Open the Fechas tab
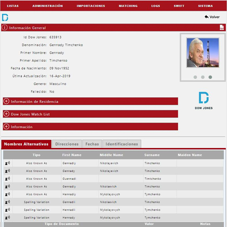Viewport: 227px width, 227px height. pos(92,144)
